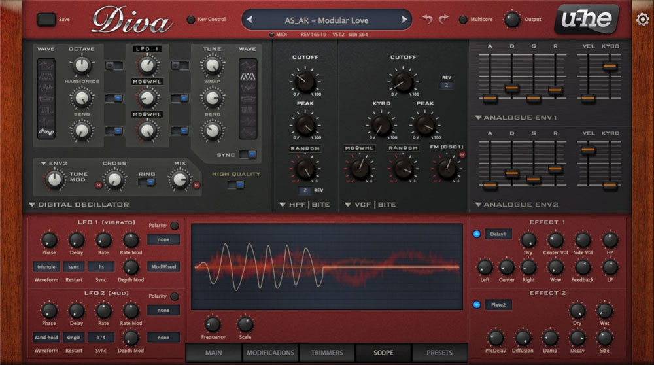Screen dimensions: 654x365
Task: Switch to the MAIN tab
Action: [214, 353]
